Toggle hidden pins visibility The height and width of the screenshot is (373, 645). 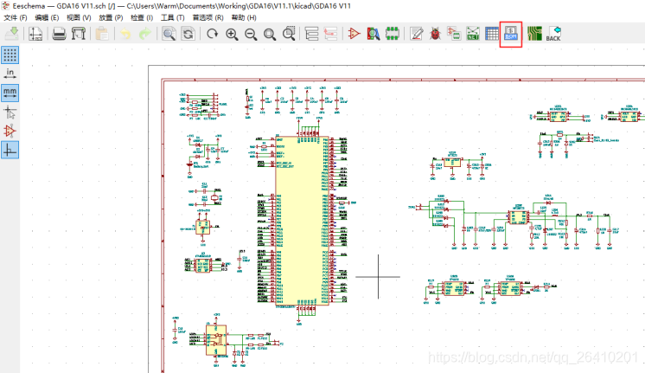click(10, 131)
